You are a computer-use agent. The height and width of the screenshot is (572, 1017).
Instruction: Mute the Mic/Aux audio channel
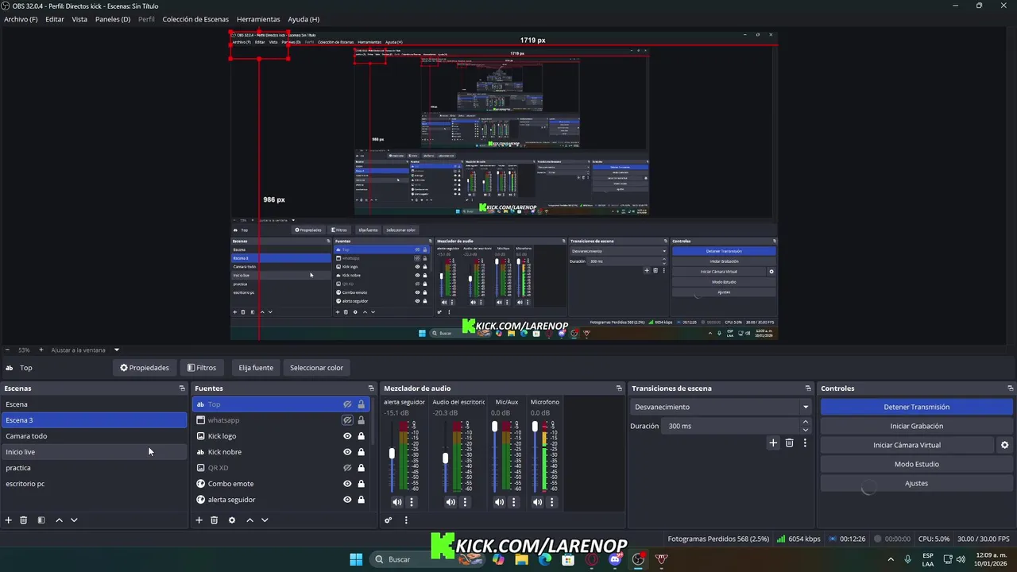[x=499, y=502]
